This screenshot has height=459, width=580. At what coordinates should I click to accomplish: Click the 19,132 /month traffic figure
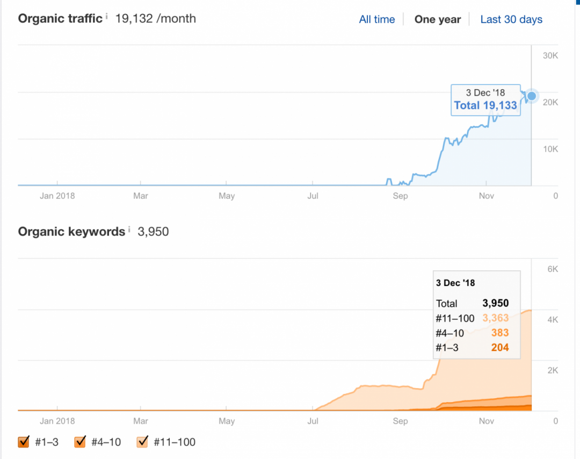(x=155, y=19)
